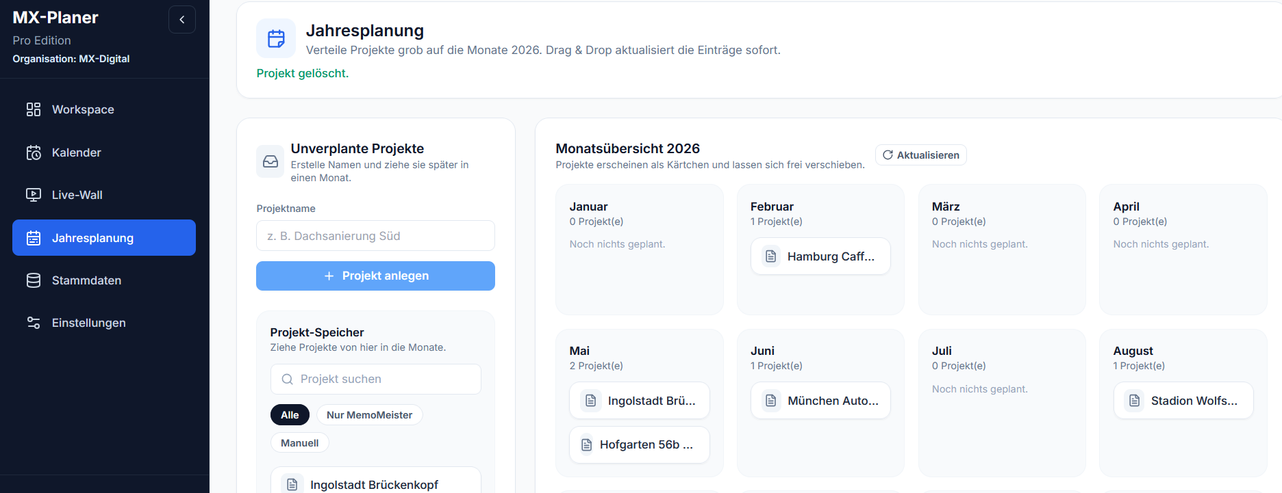The width and height of the screenshot is (1282, 493).
Task: Switch filter to Manuell
Action: pos(299,443)
